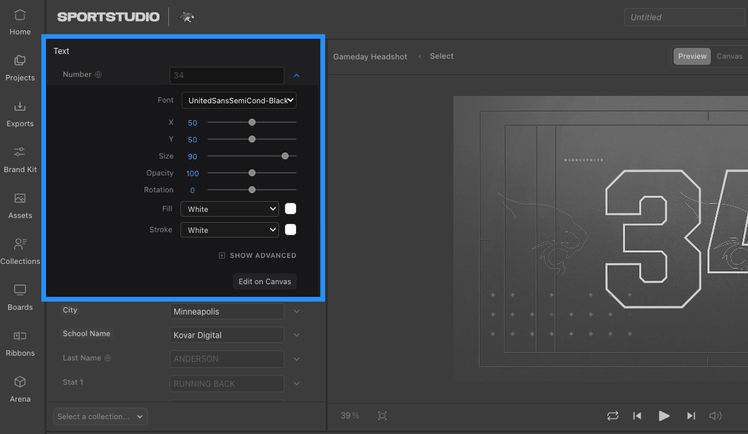Click the Gameday Headshot breadcrumb
The width and height of the screenshot is (748, 434).
pos(370,57)
